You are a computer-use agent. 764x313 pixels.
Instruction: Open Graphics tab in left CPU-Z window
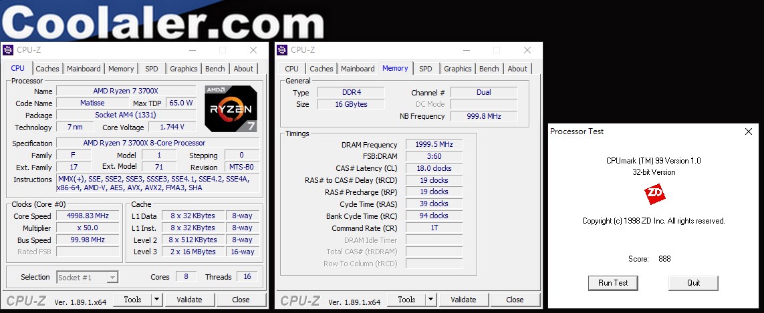(184, 69)
